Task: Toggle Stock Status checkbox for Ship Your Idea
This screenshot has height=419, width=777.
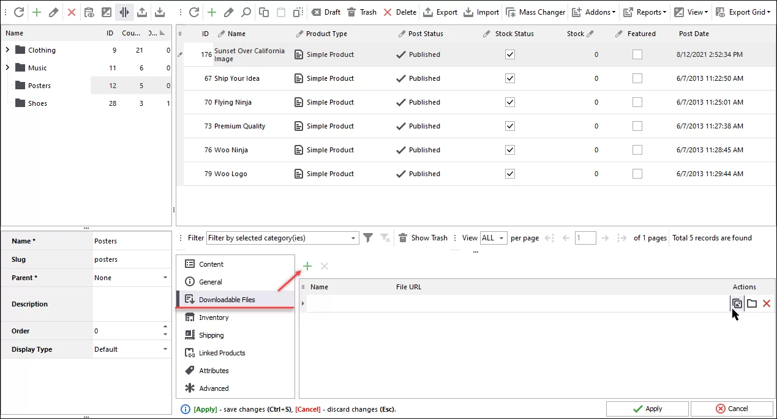Action: point(509,78)
